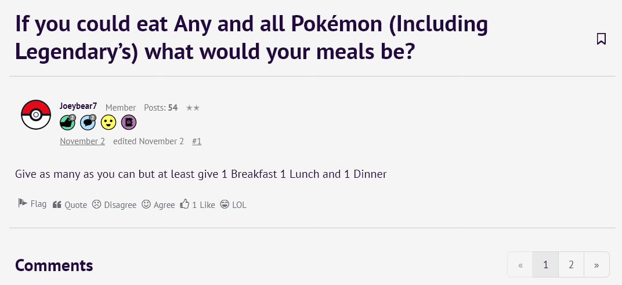Click the yellow smiley face badge
622x285 pixels.
coord(108,122)
